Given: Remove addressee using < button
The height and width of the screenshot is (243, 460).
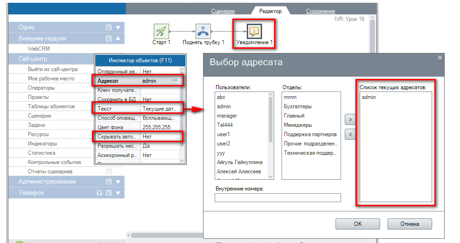Looking at the screenshot, I should pos(350,134).
